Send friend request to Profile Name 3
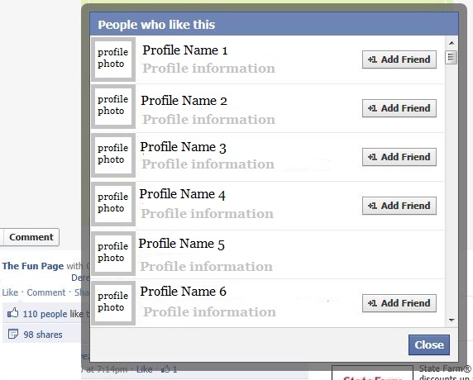Viewport: 473px width, 380px height. coord(399,157)
